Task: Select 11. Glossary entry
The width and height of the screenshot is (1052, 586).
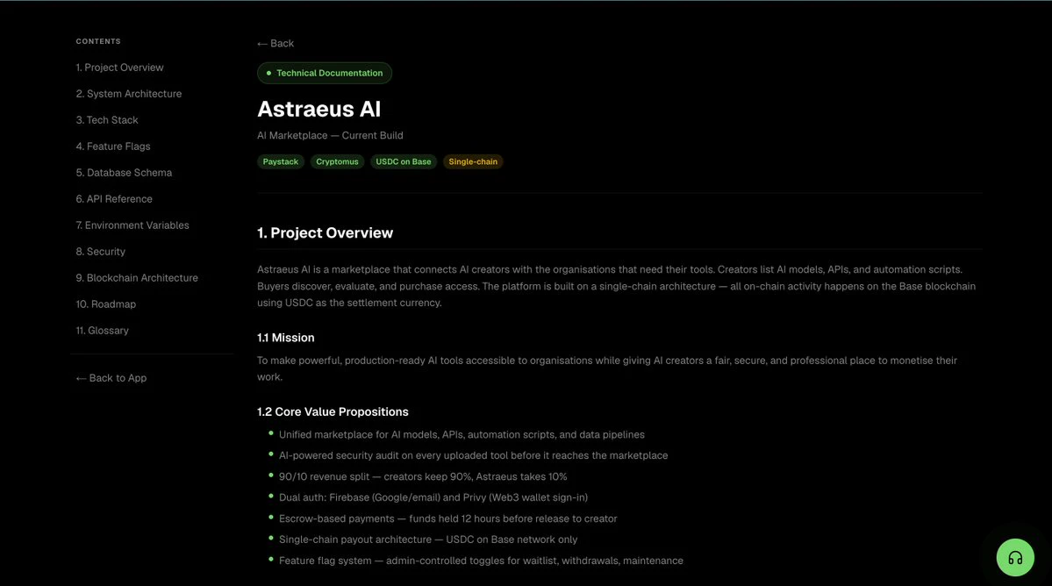Action: [102, 331]
